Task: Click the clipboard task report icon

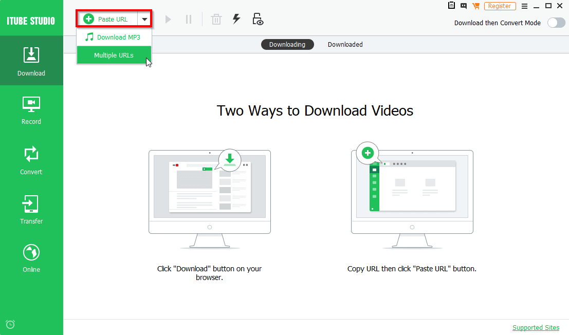Action: (x=451, y=6)
